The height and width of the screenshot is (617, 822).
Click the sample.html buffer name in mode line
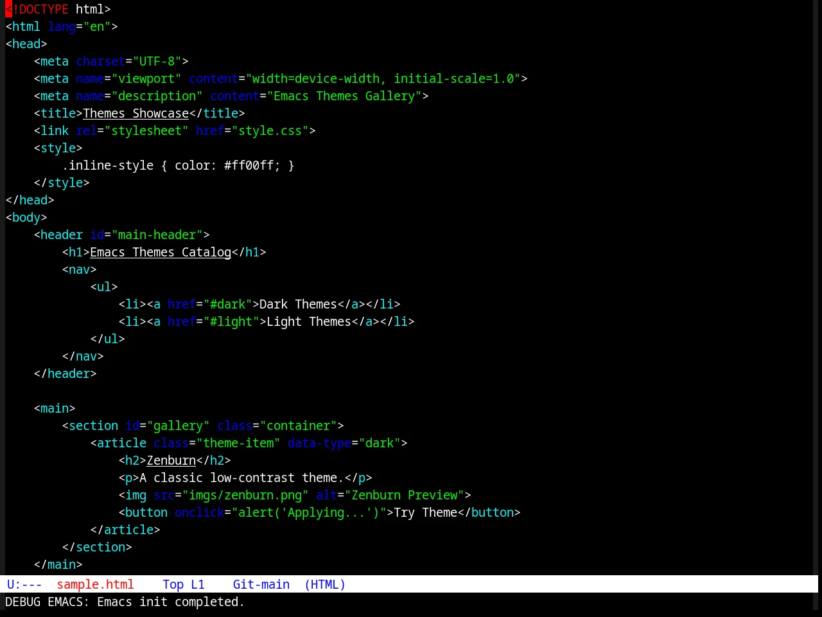click(x=95, y=584)
